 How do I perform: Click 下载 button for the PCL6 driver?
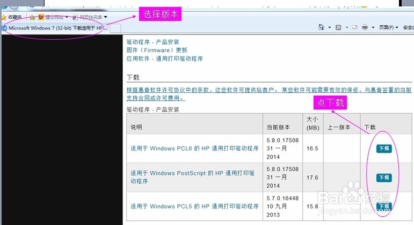pos(384,148)
